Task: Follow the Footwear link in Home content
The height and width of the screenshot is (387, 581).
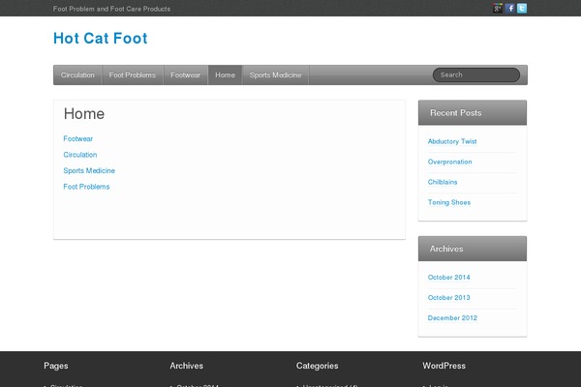Action: point(77,138)
